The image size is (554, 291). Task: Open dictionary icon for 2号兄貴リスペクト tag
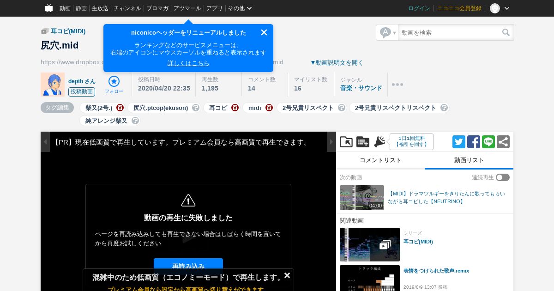pyautogui.click(x=342, y=108)
